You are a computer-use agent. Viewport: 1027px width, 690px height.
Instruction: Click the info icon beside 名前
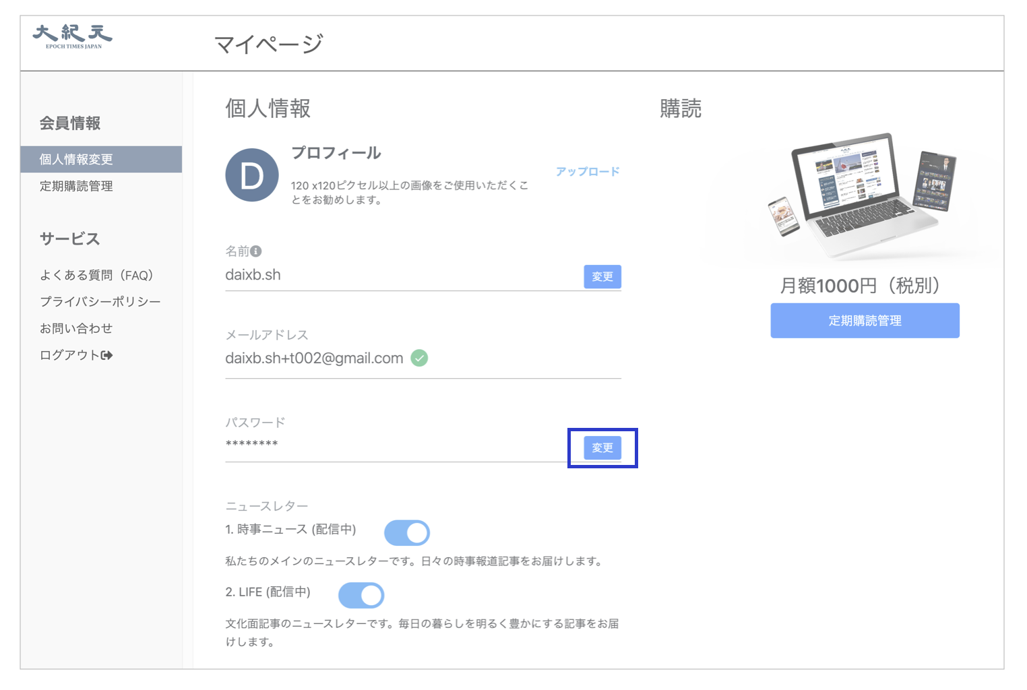(x=256, y=251)
